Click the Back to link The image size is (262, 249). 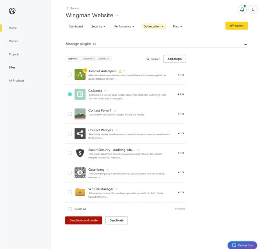(x=75, y=8)
